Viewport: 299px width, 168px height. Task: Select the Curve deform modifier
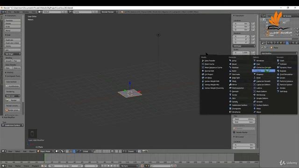coord(263,71)
